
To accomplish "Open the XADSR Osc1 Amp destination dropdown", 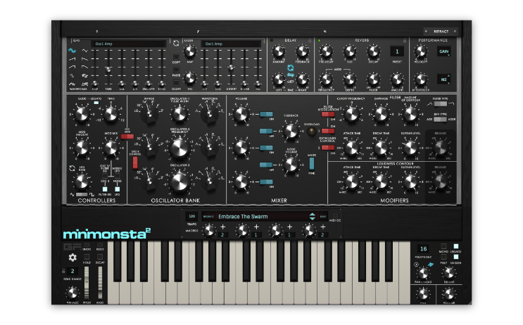I will pos(231,44).
